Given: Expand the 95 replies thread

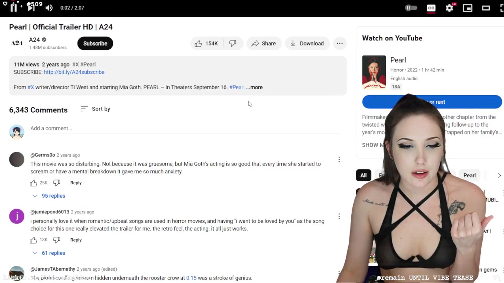Looking at the screenshot, I should coord(49,196).
